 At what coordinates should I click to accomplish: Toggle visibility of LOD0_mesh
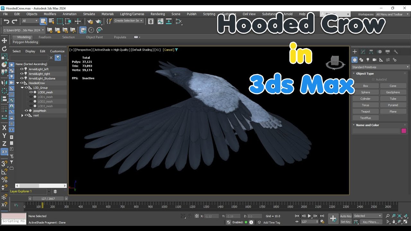31,92
